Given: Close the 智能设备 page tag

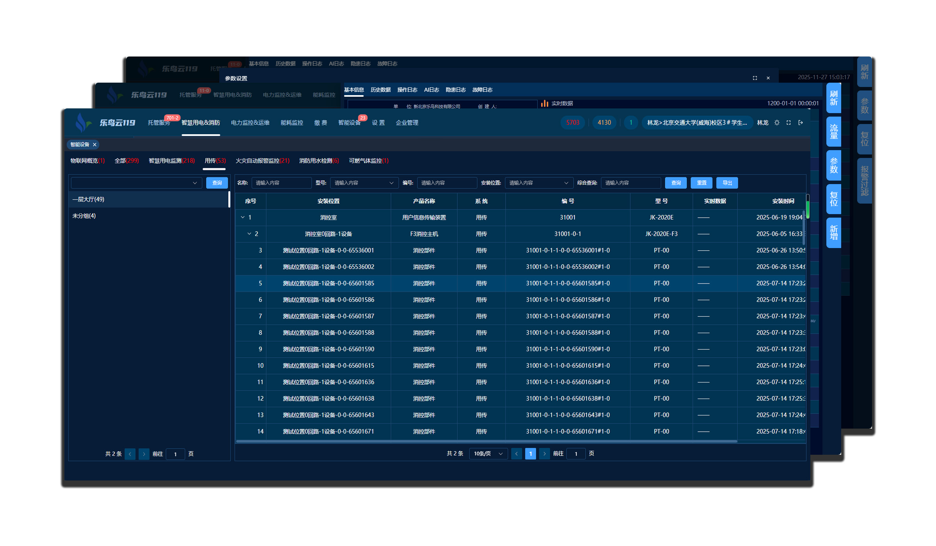Looking at the screenshot, I should pyautogui.click(x=94, y=145).
